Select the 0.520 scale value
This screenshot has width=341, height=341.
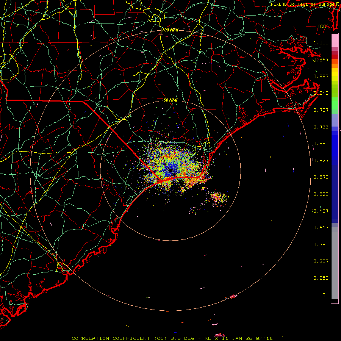321,194
